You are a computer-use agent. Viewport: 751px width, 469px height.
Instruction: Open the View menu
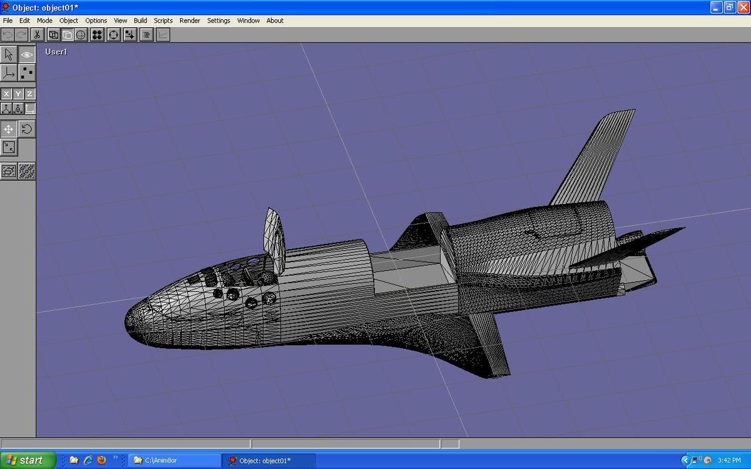(120, 21)
